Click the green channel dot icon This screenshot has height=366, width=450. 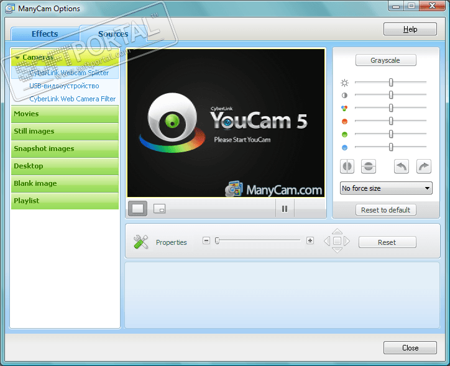pos(344,134)
